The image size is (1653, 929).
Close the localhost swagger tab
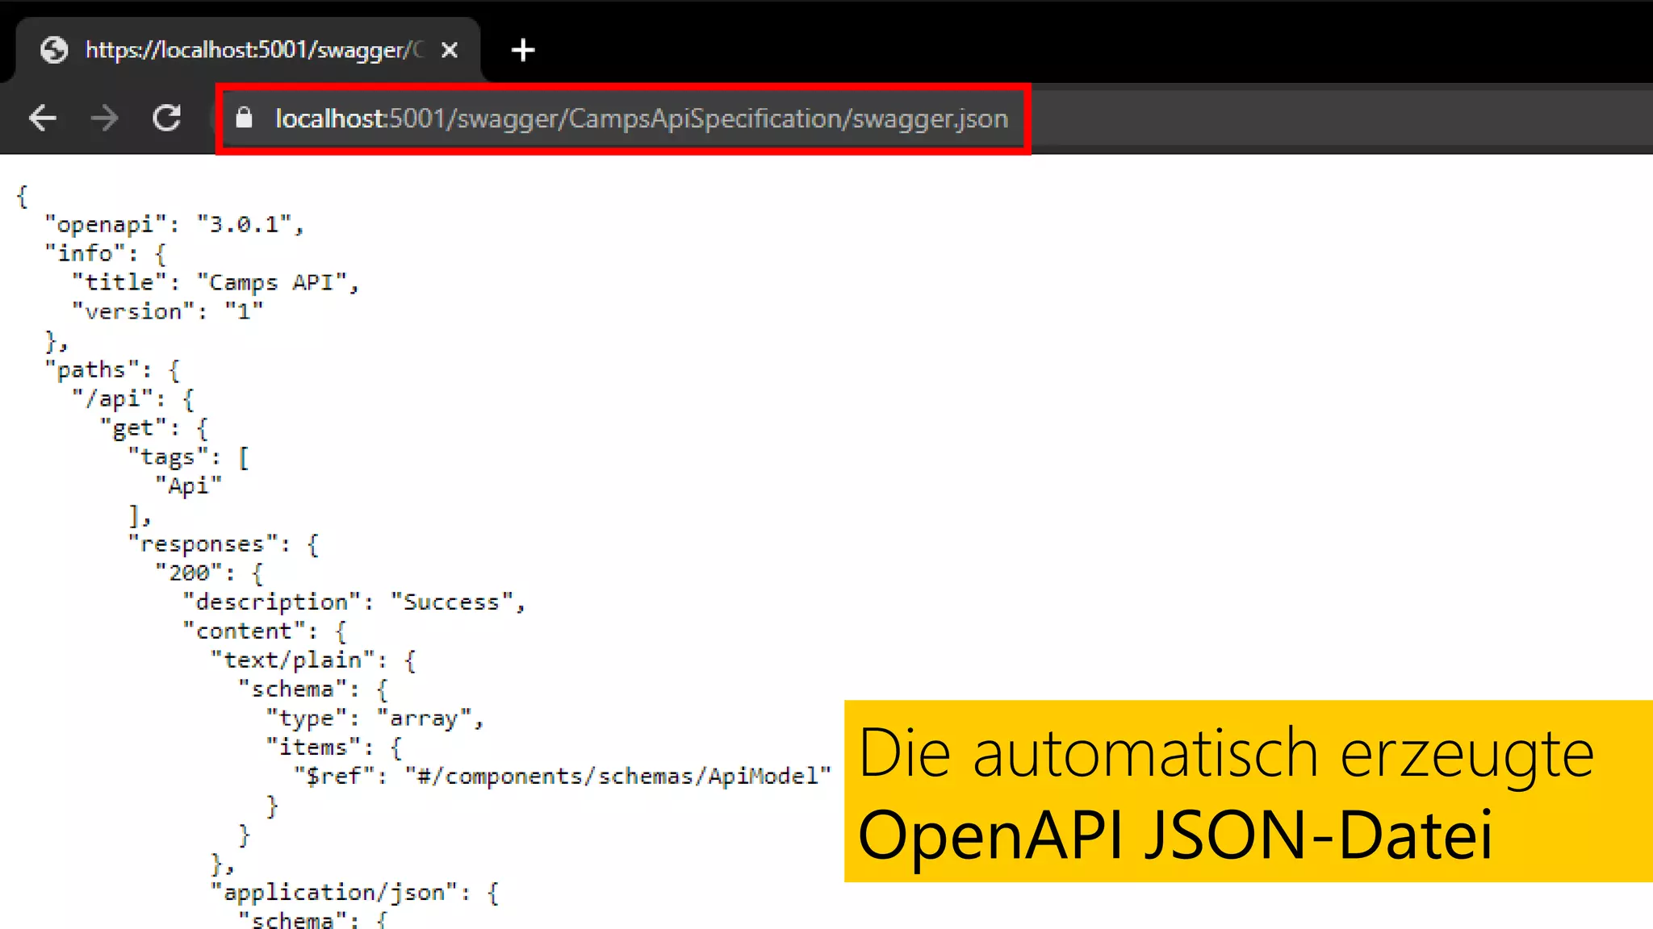pyautogui.click(x=450, y=50)
